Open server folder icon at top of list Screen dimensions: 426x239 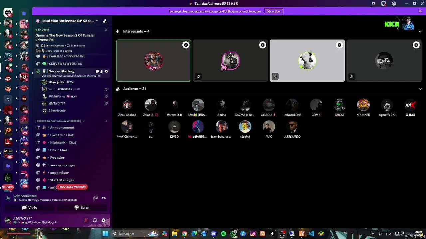pyautogui.click(x=24, y=13)
